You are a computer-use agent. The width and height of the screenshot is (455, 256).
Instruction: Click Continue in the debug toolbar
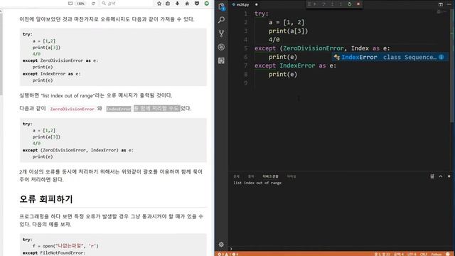[x=315, y=4]
